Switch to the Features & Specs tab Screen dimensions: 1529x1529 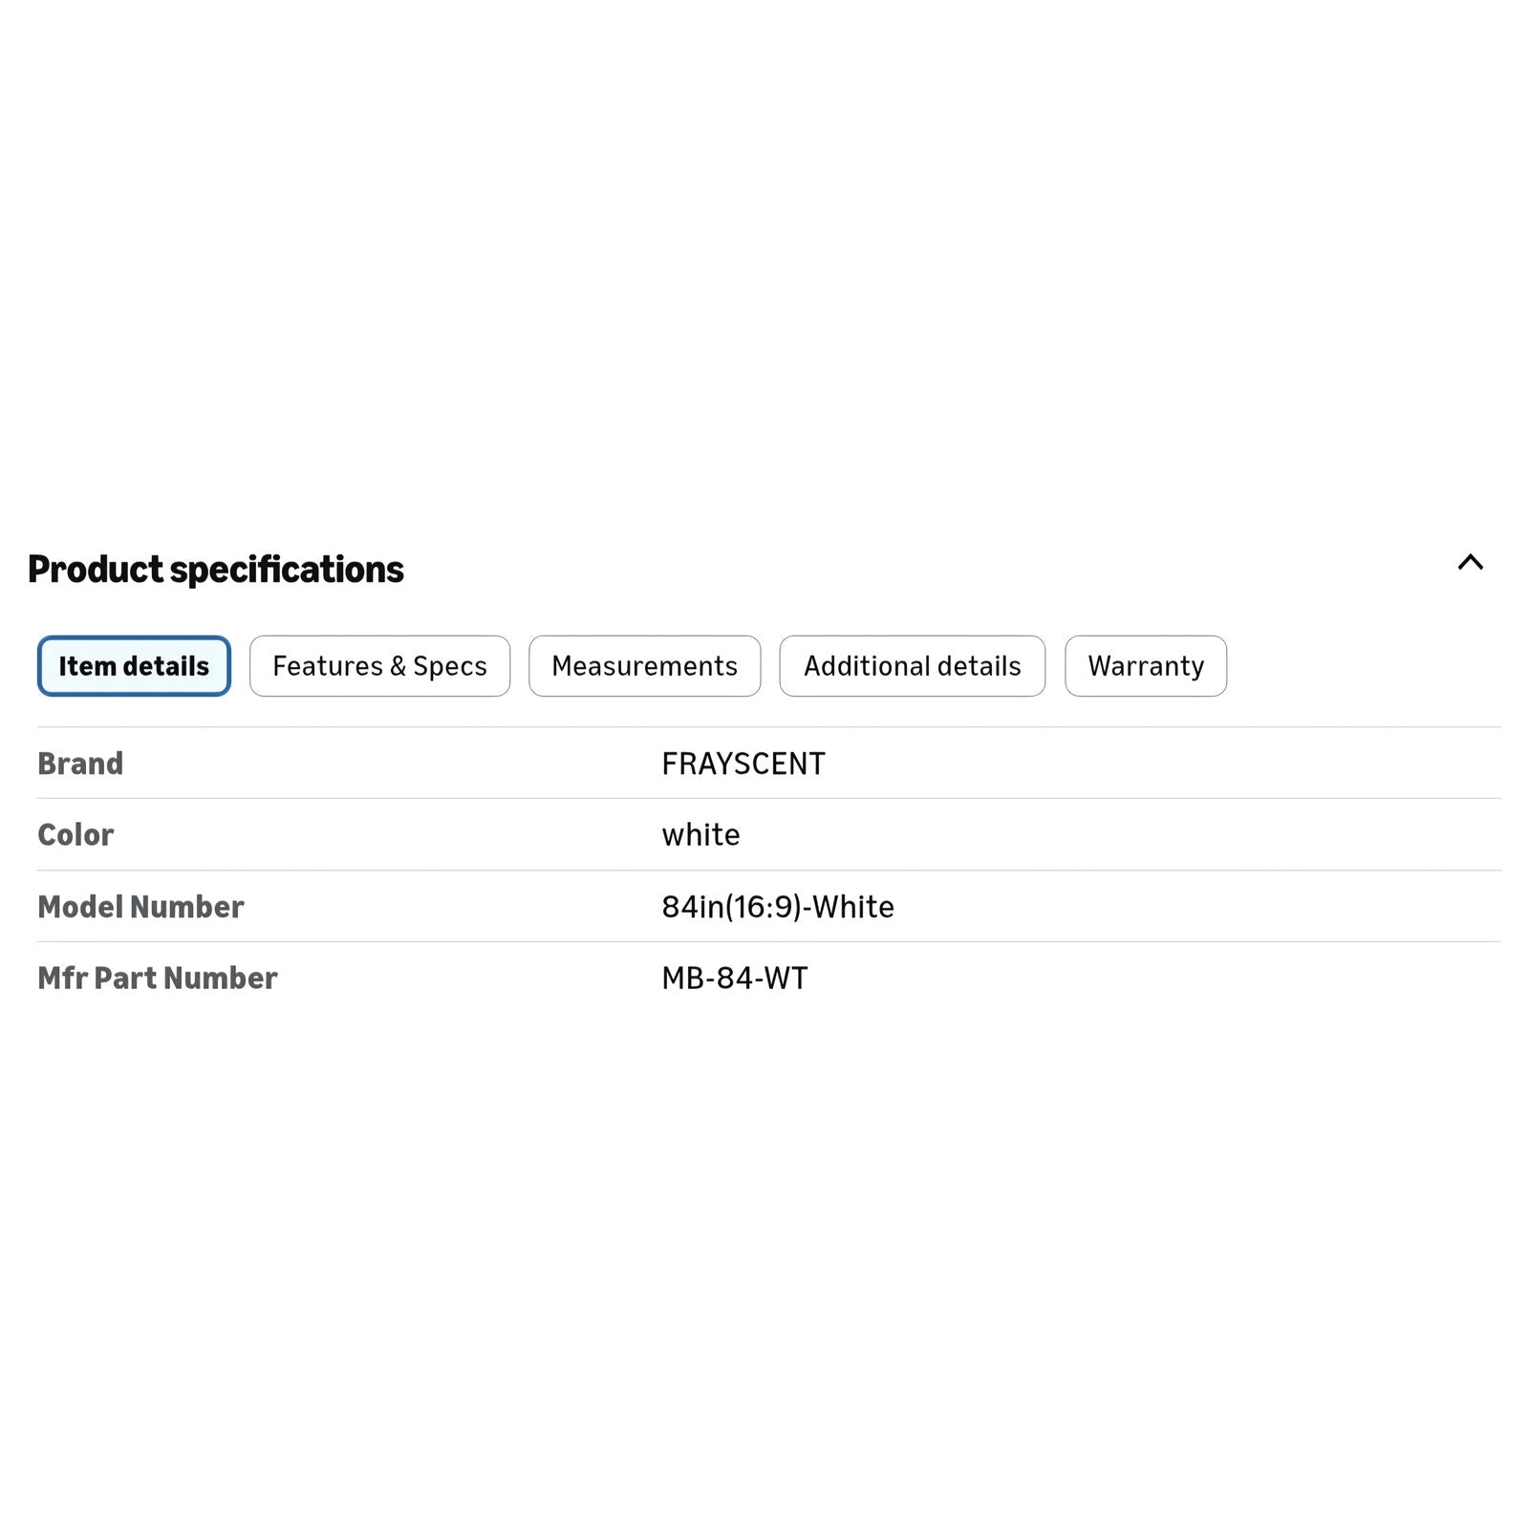(379, 666)
